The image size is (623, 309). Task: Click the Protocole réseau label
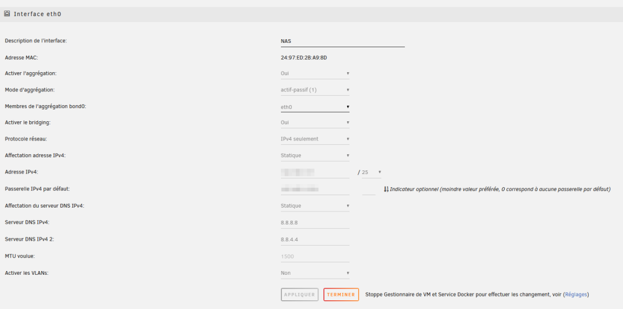coord(25,139)
